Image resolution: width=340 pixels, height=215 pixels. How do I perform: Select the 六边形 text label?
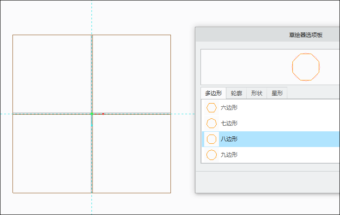click(229, 108)
